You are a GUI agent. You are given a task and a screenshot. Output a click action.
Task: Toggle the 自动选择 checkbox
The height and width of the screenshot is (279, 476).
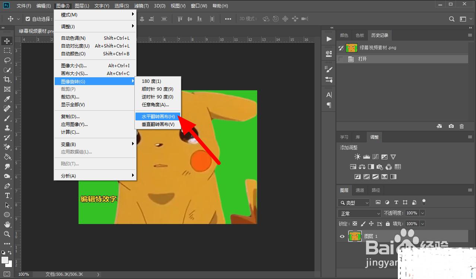[x=28, y=19]
